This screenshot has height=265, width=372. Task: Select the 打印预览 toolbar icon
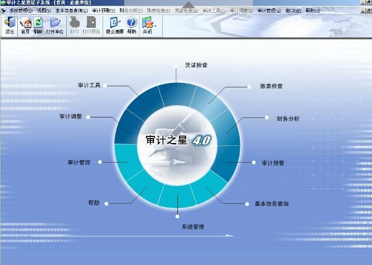pos(91,26)
